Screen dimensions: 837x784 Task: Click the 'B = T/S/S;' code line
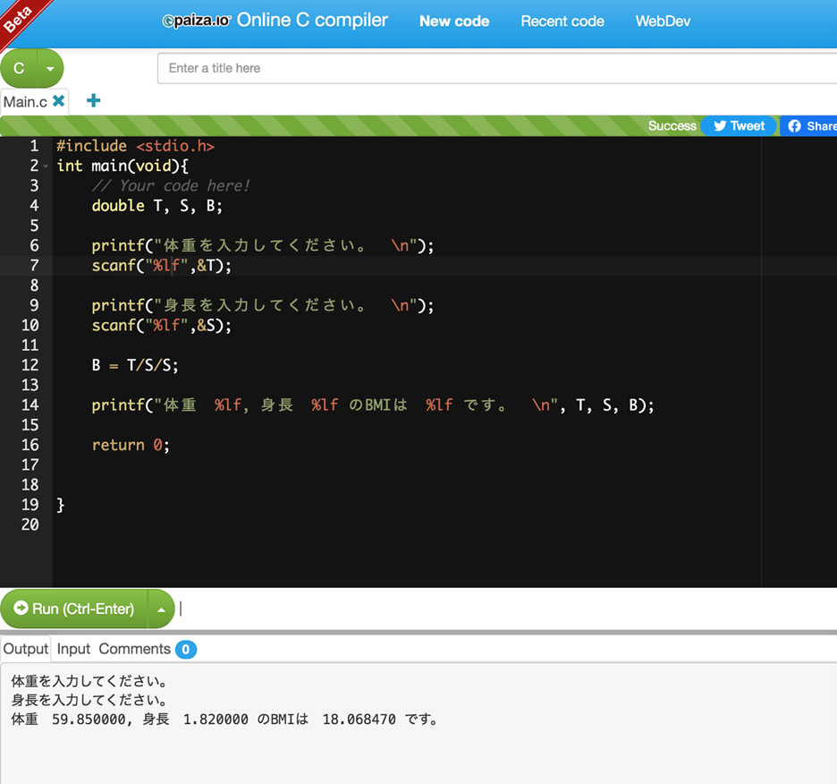pos(135,365)
